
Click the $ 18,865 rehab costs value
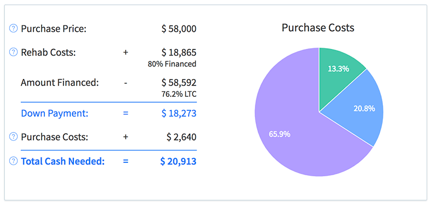point(179,52)
